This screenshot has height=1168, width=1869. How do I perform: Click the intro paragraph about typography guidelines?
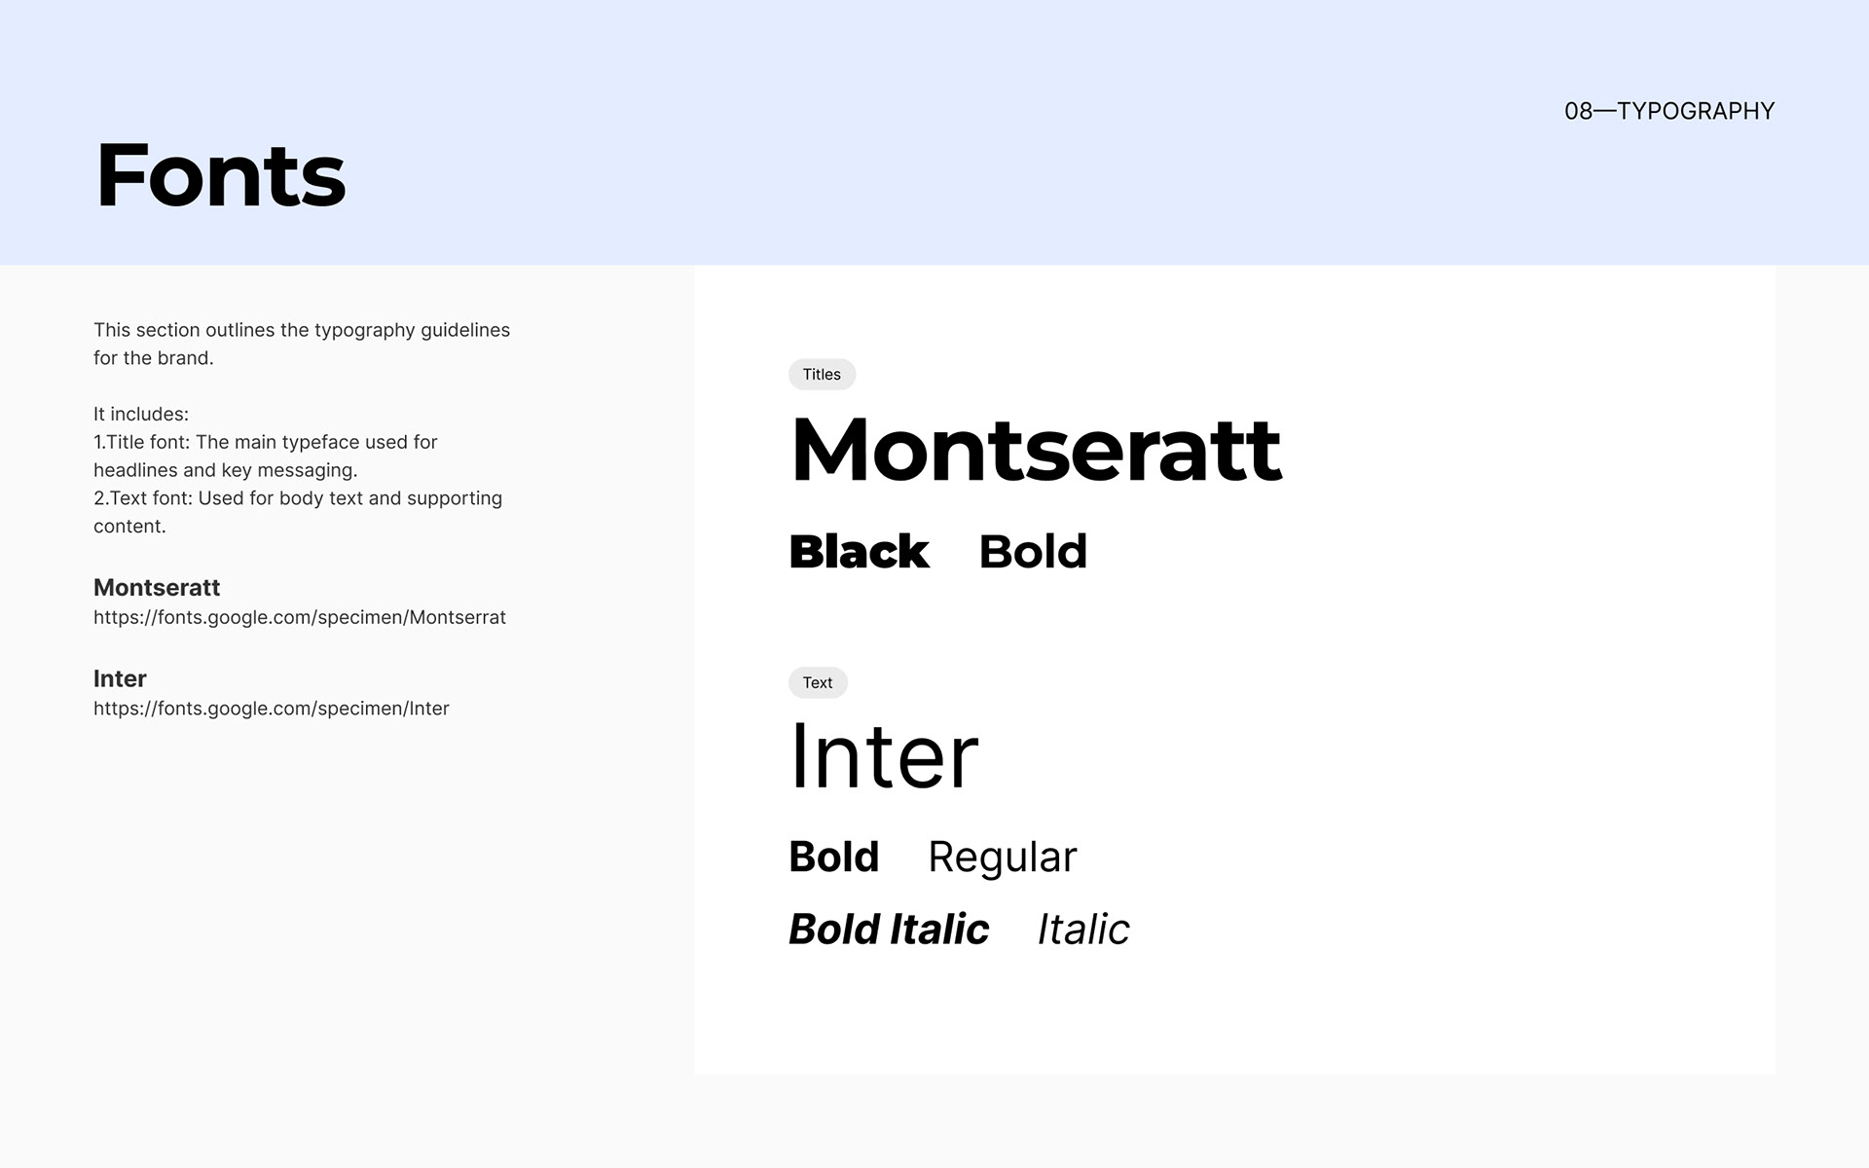[301, 344]
